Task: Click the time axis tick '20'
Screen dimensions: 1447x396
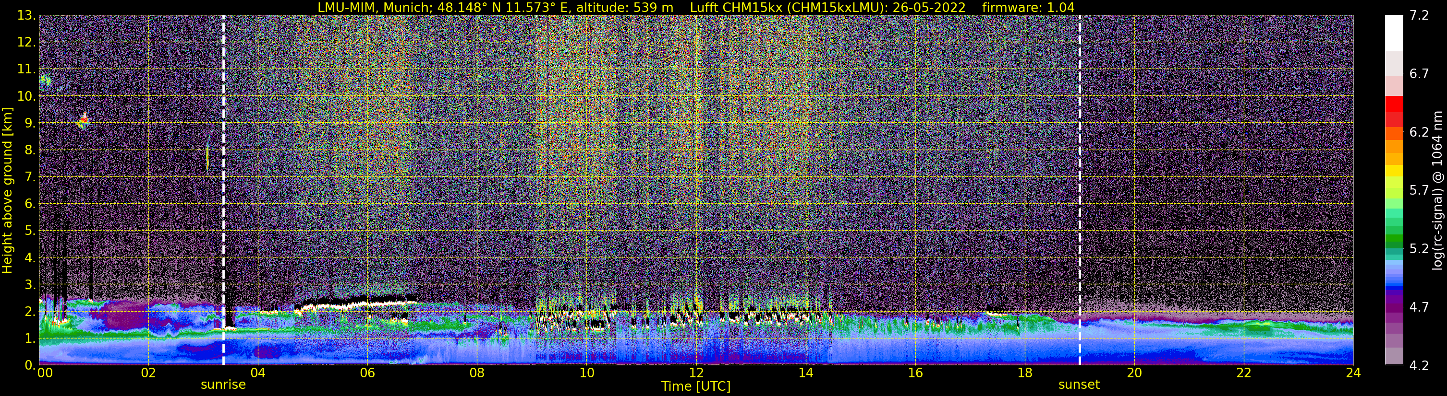Action: (x=1134, y=373)
